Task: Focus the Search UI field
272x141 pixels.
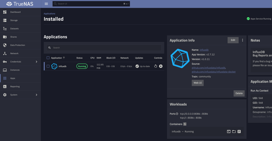Action: pos(91,4)
